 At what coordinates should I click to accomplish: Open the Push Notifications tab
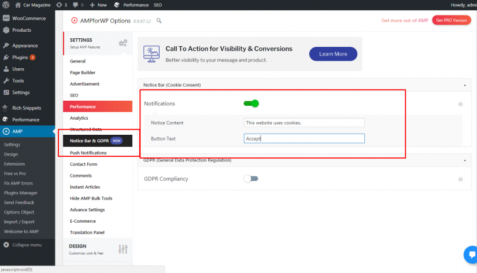point(88,153)
